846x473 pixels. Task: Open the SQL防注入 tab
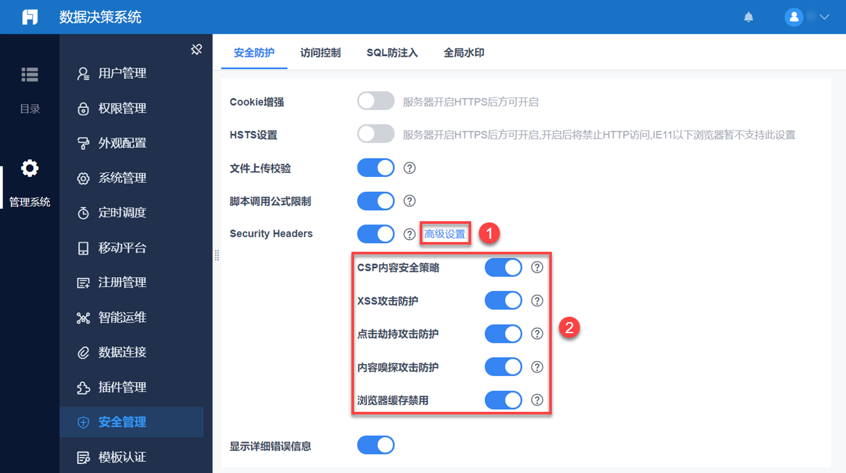pos(392,53)
